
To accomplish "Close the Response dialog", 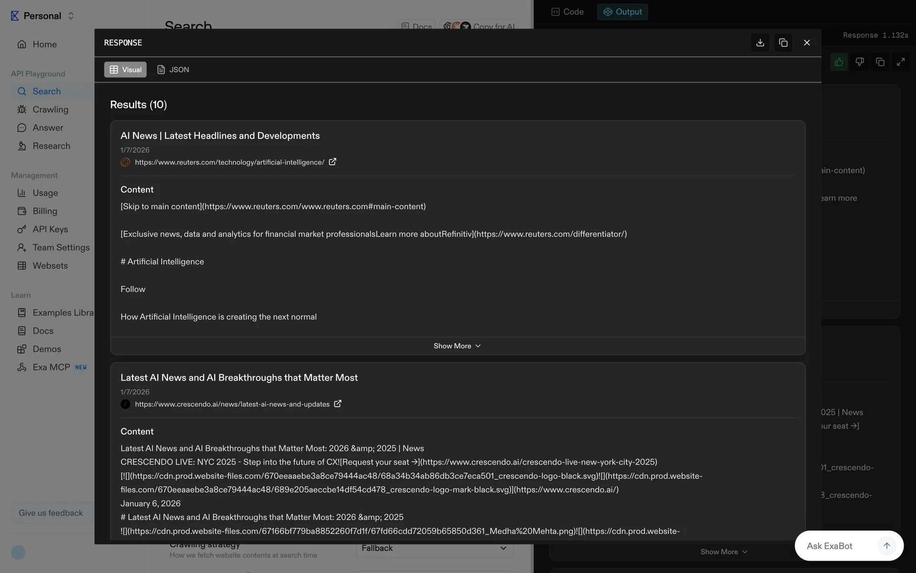I will pyautogui.click(x=807, y=43).
